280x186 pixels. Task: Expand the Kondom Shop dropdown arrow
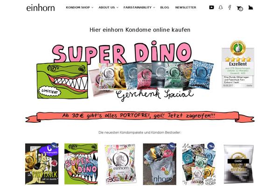pos(92,7)
